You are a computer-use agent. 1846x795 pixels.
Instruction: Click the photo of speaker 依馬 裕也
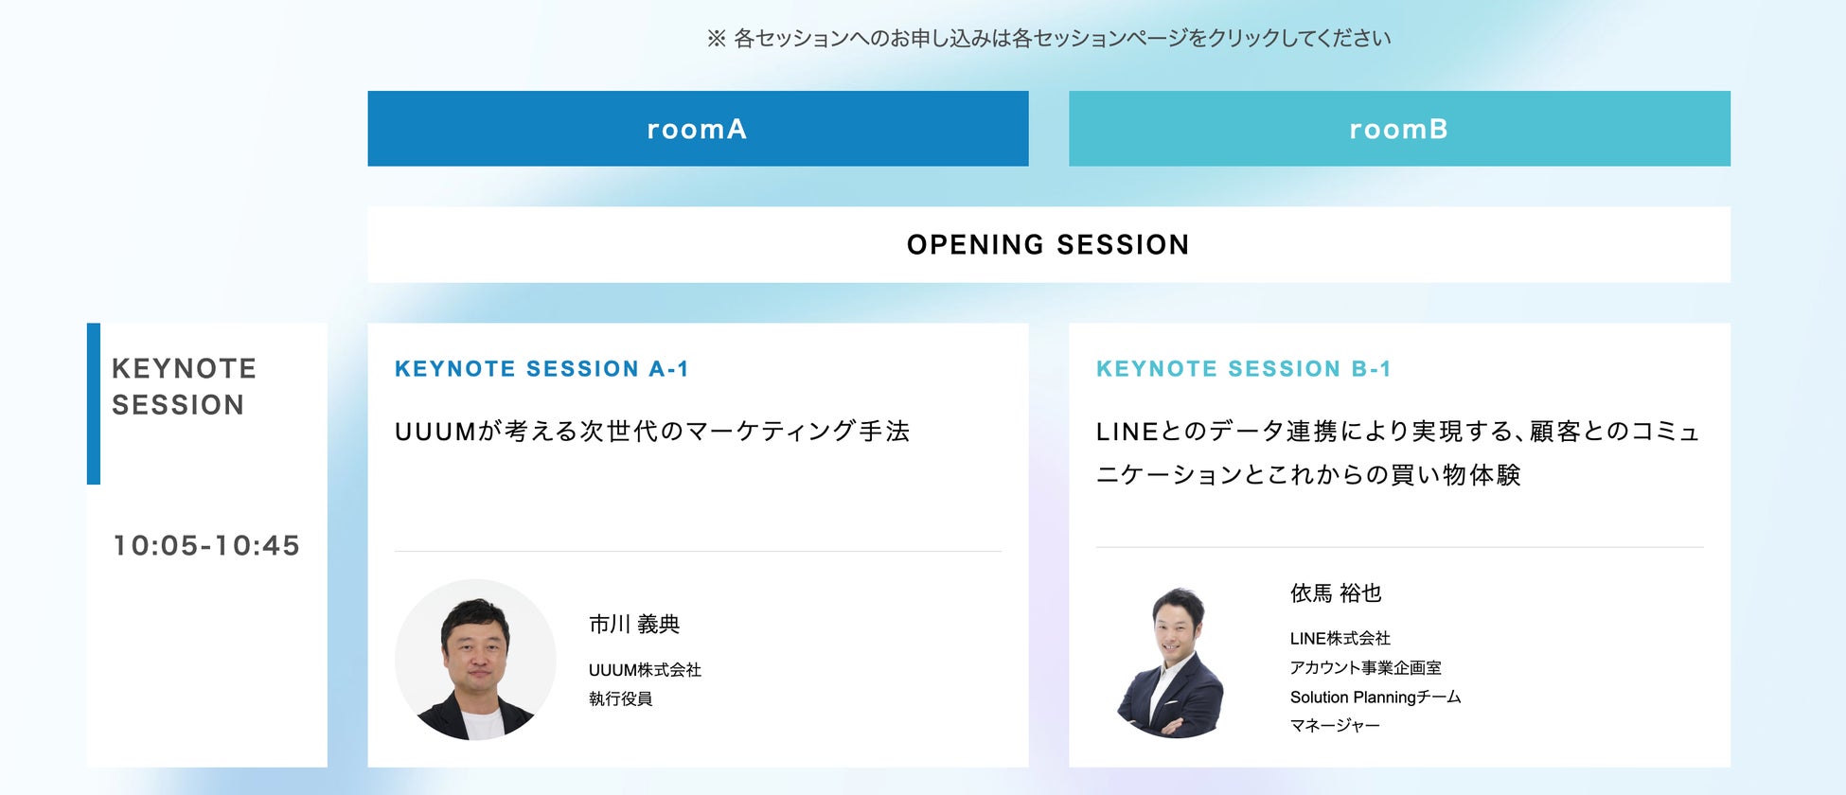tap(1174, 662)
